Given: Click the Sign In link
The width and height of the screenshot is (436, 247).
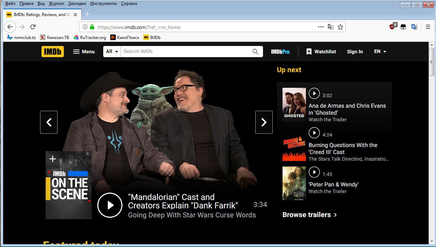Looking at the screenshot, I should [x=355, y=52].
